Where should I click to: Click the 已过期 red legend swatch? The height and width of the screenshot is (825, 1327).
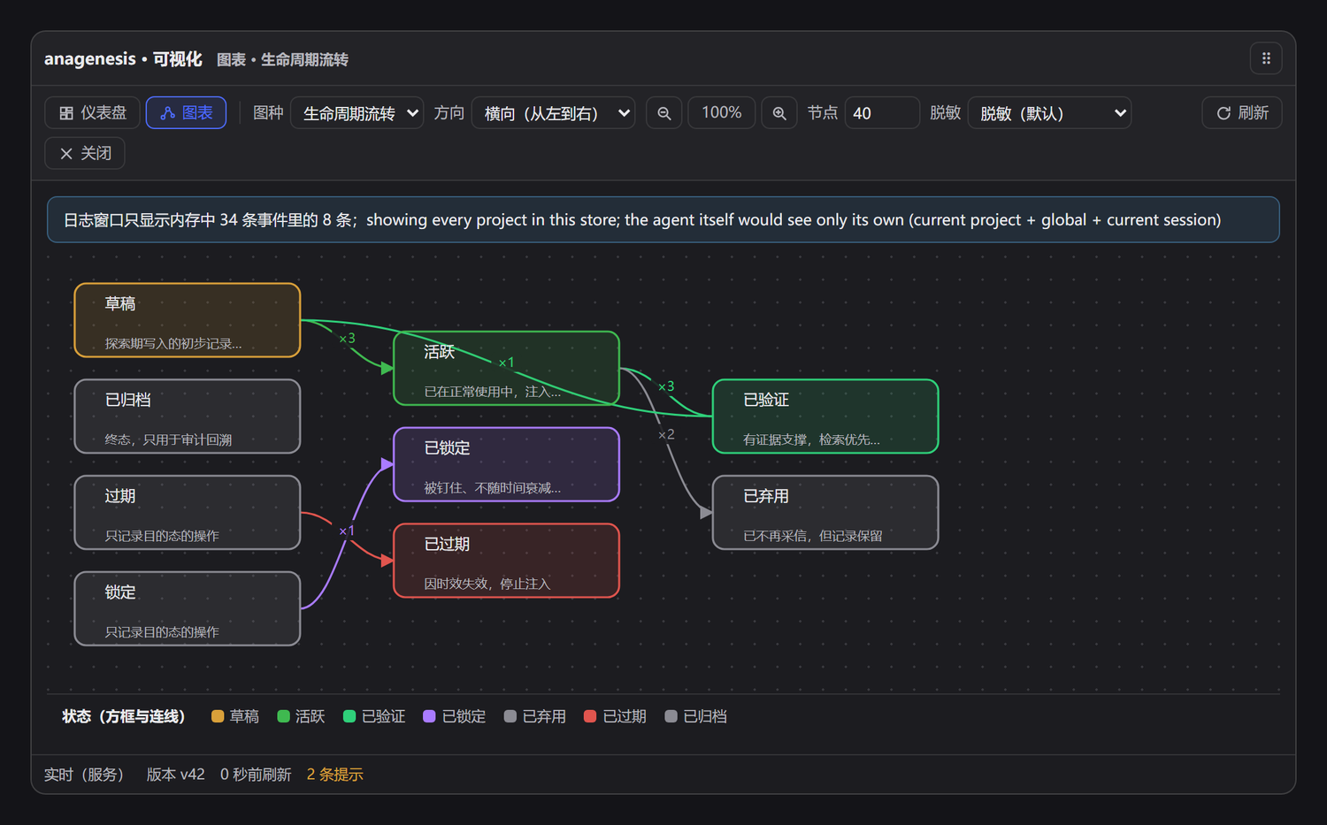tap(590, 716)
